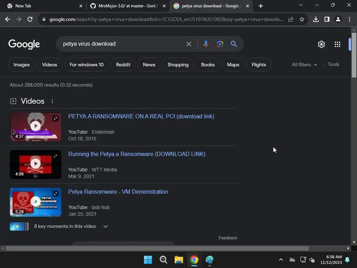Clear the search box with the X icon
Image resolution: width=357 pixels, height=268 pixels.
click(189, 44)
